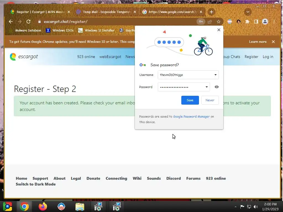Open the Donate footer link
The height and width of the screenshot is (212, 283).
(x=93, y=178)
